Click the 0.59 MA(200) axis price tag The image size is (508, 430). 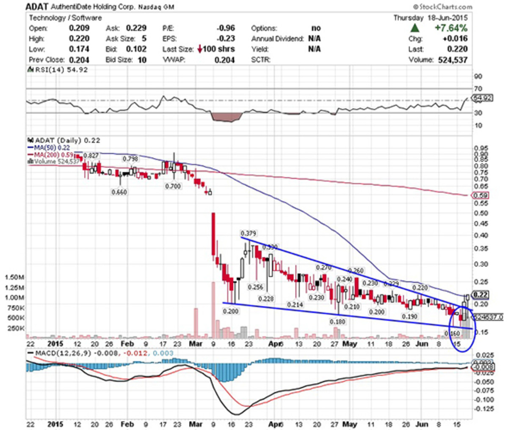pyautogui.click(x=480, y=195)
